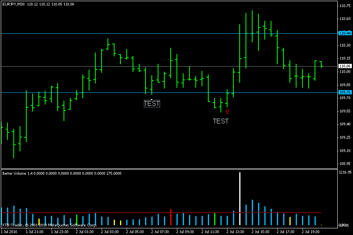The image size is (353, 235).
Task: Click the cyan 109.76 price level tag
Action: pos(345,92)
